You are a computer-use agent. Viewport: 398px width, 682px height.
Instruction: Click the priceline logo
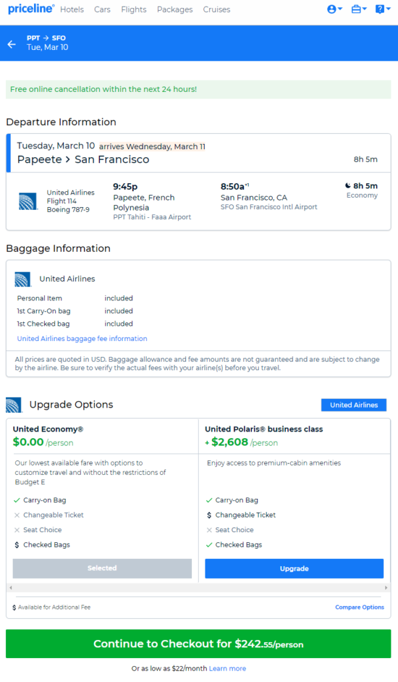[x=31, y=9]
